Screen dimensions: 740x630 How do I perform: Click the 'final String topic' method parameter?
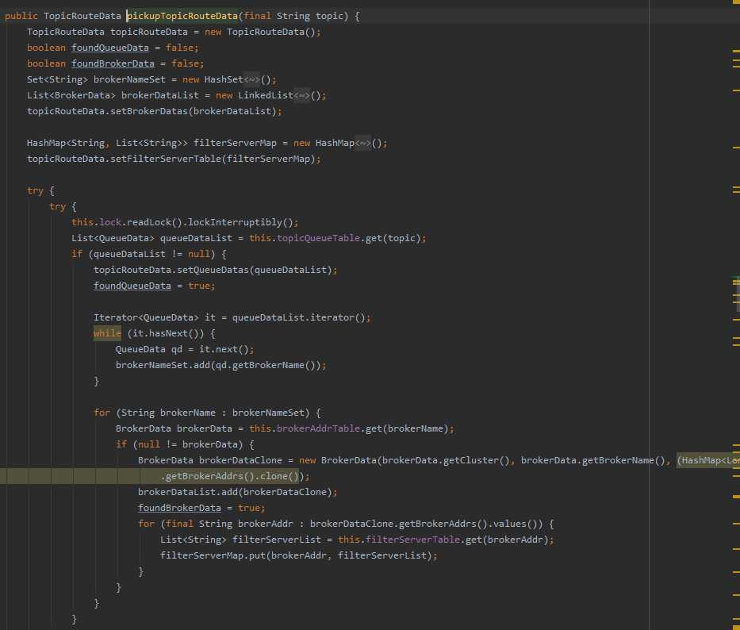point(293,16)
